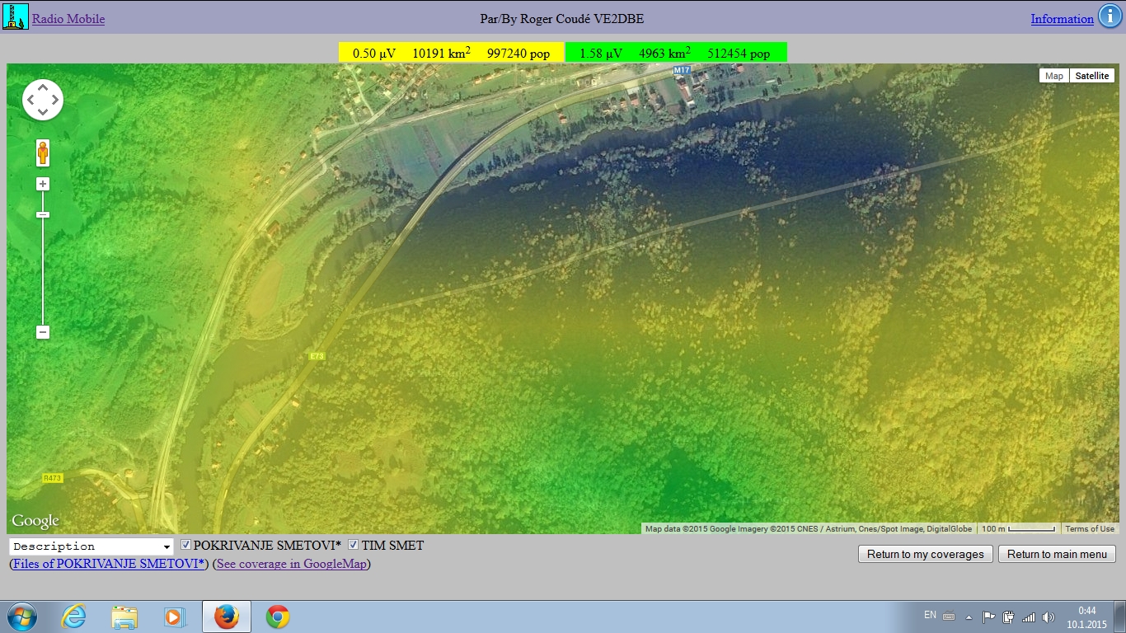Screen dimensions: 1126x633
Task: Click the blue Information circle icon
Action: tap(1107, 18)
